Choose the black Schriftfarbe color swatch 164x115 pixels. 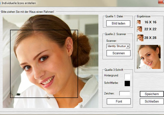click(127, 83)
